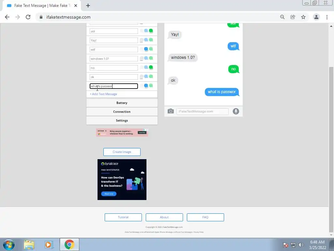Expand the Settings section
The height and width of the screenshot is (251, 334).
(x=122, y=120)
